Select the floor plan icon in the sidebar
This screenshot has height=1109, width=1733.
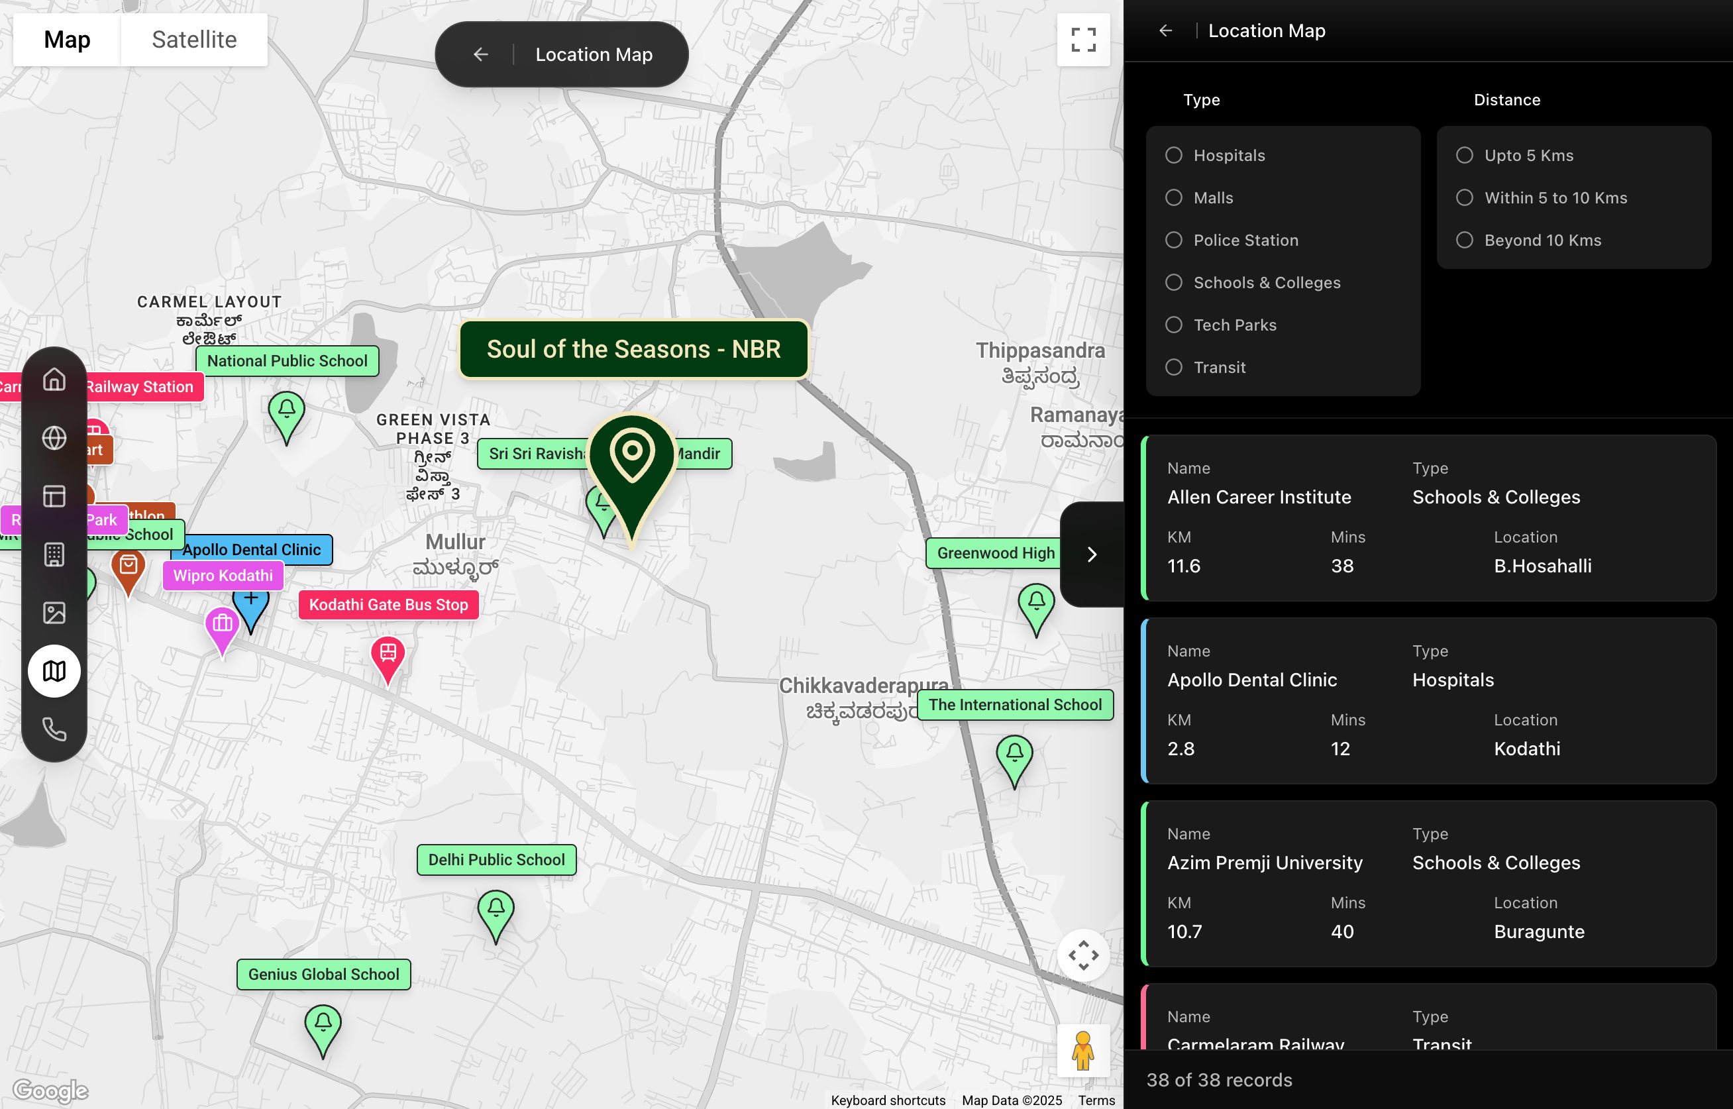click(x=56, y=496)
